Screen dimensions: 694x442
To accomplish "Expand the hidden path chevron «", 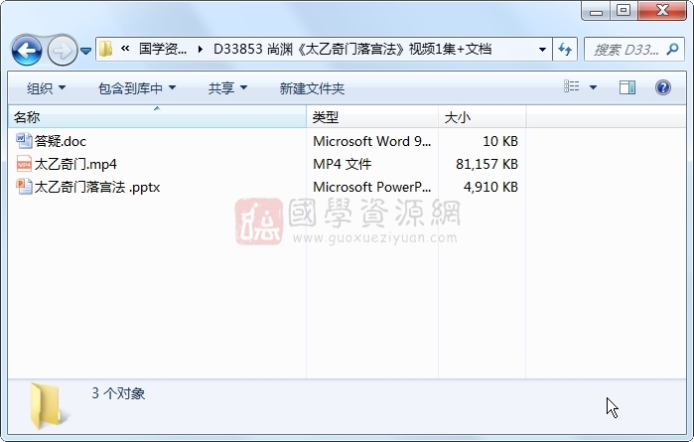I will point(125,49).
